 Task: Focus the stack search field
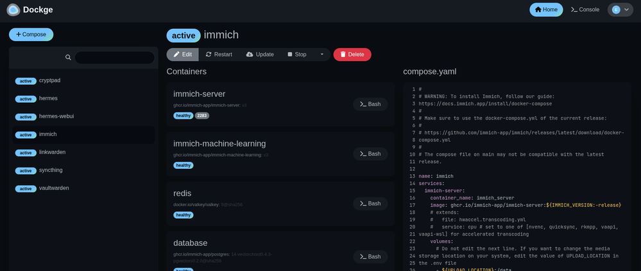coord(114,57)
